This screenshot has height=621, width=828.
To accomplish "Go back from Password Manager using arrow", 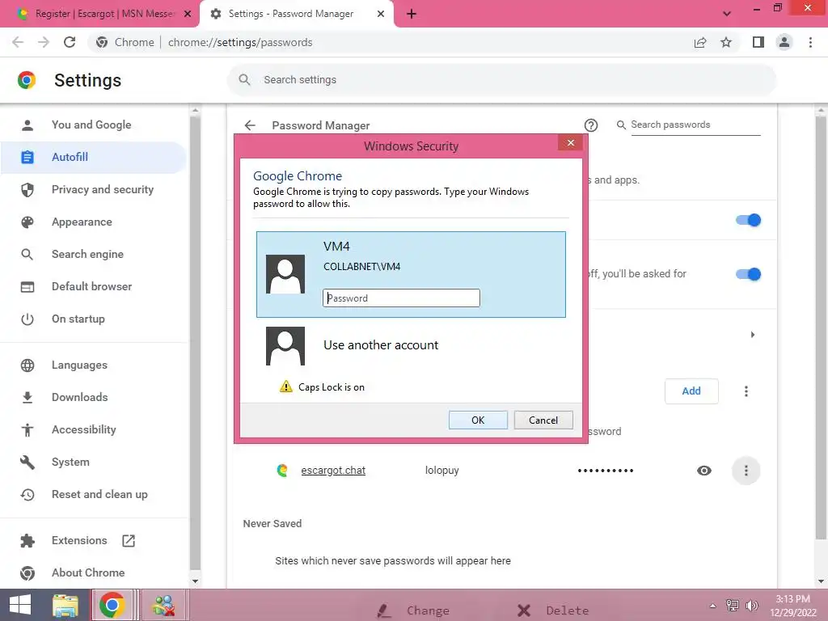I will pos(250,125).
